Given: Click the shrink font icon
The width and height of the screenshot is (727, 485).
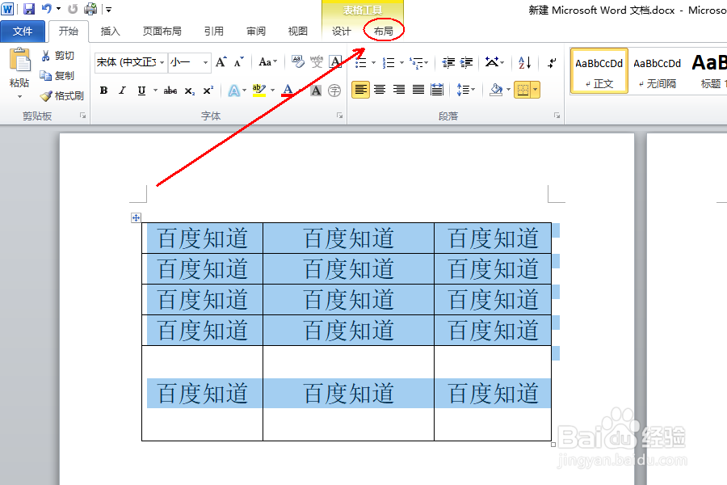Looking at the screenshot, I should (239, 62).
